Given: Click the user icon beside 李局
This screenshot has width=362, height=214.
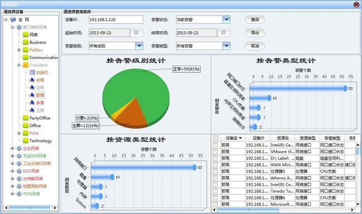Looking at the screenshot, I should tap(32, 103).
